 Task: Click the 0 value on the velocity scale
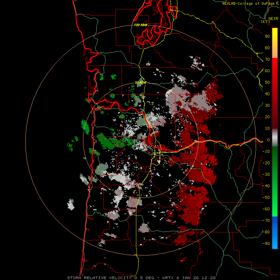point(268,140)
